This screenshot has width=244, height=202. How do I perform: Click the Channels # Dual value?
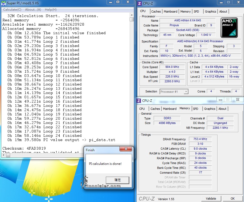(220, 118)
